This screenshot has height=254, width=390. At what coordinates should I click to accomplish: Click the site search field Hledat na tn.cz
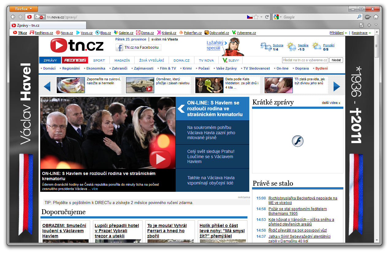[x=305, y=60]
